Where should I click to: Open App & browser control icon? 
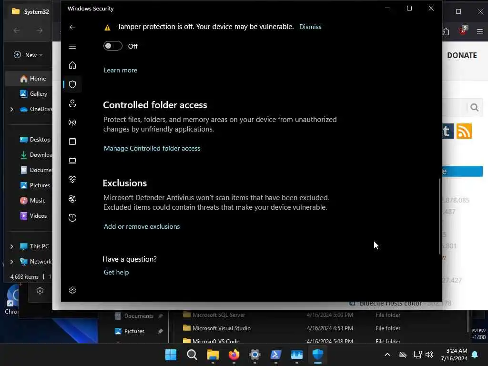(72, 142)
